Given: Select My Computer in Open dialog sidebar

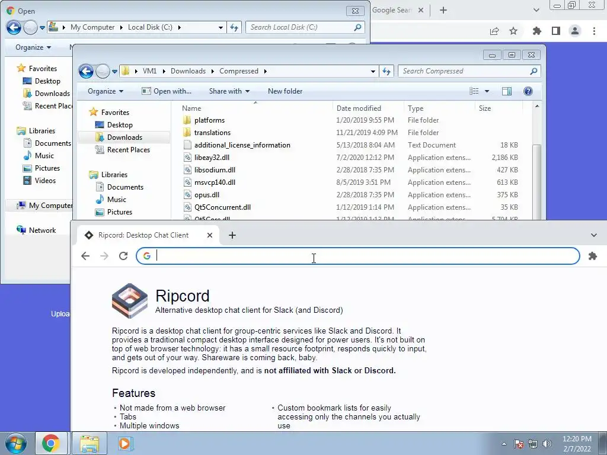Looking at the screenshot, I should [44, 206].
